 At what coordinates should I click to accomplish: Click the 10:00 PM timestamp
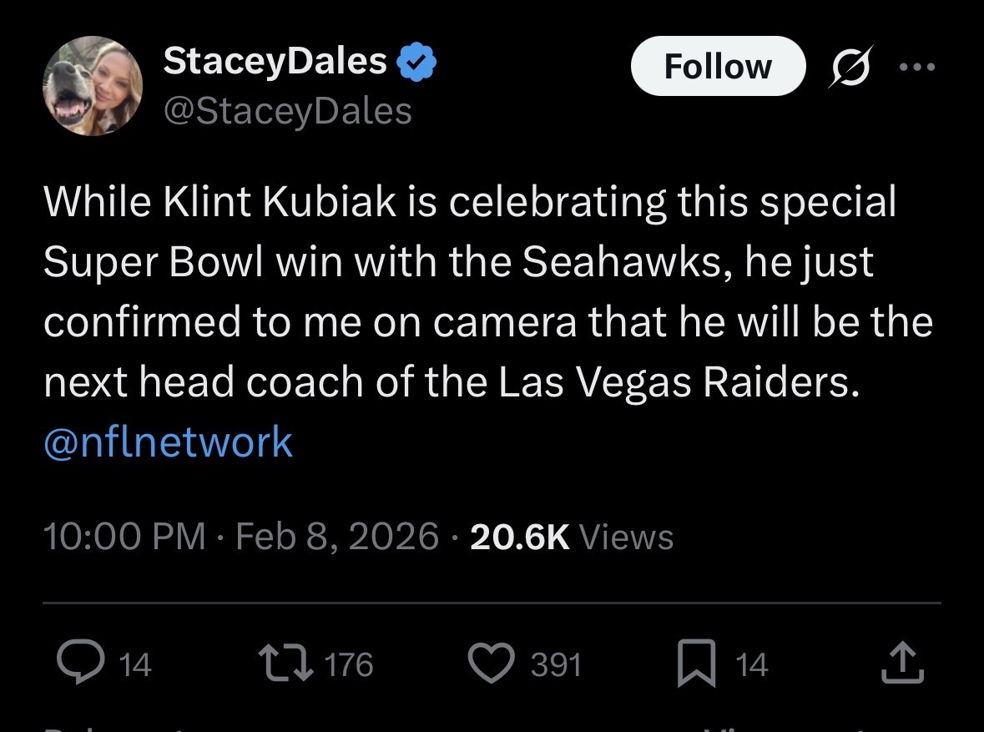(124, 537)
